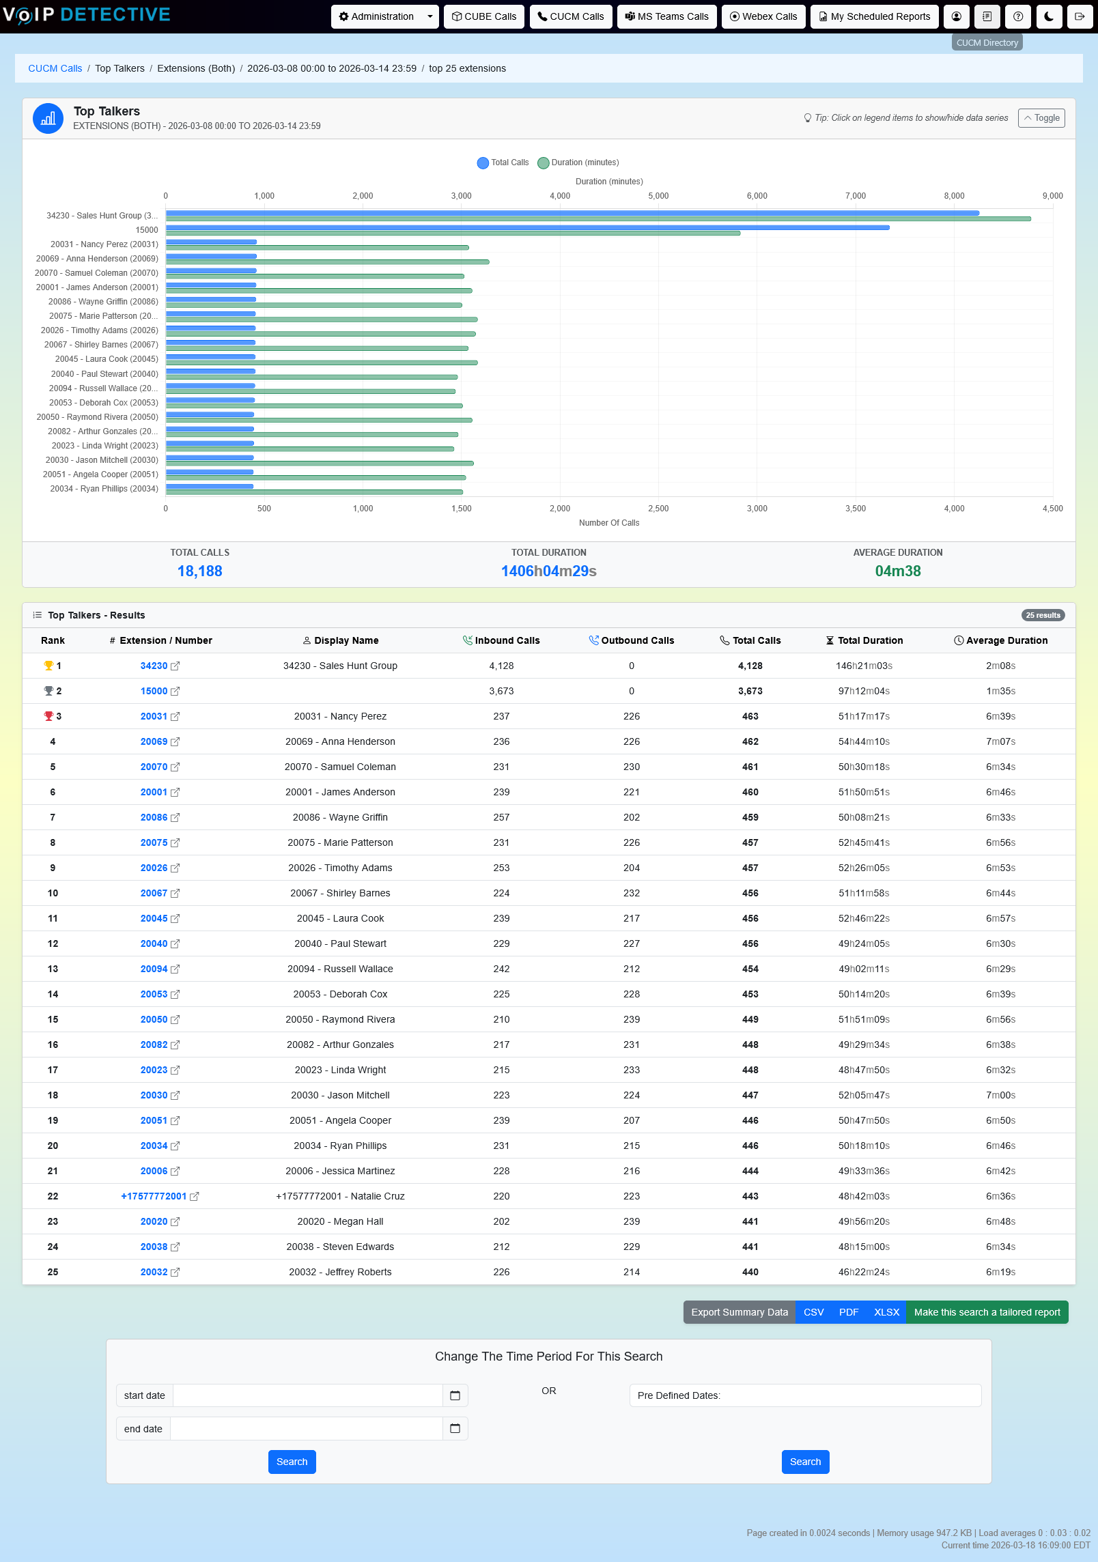Viewport: 1098px width, 1562px height.
Task: Open calendar picker for end date
Action: 455,1429
